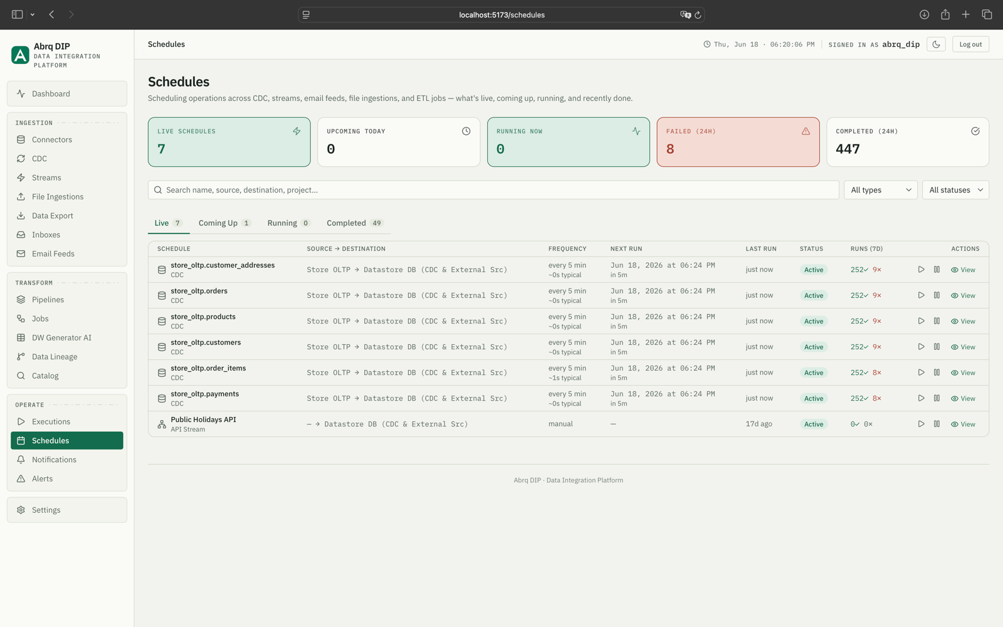Click the play icon for Public Holidays API
The height and width of the screenshot is (627, 1003).
921,424
